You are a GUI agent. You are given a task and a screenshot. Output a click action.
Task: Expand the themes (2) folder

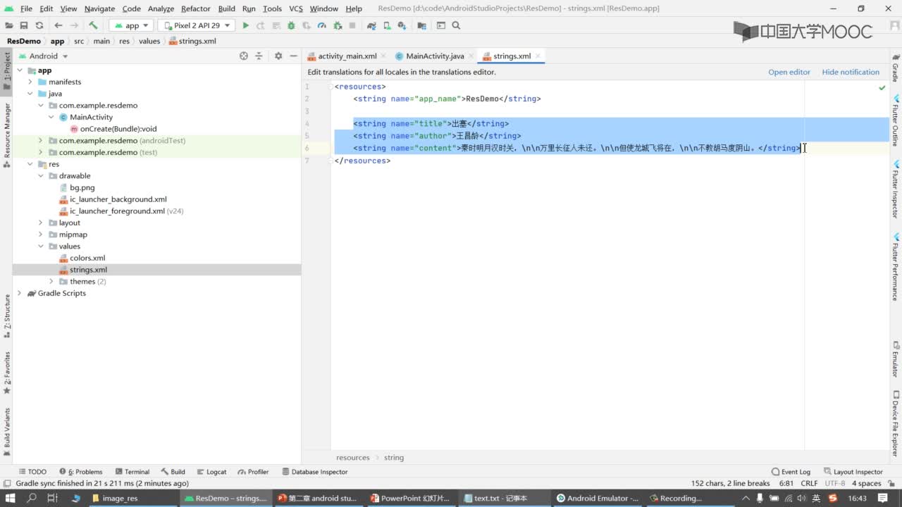51,282
